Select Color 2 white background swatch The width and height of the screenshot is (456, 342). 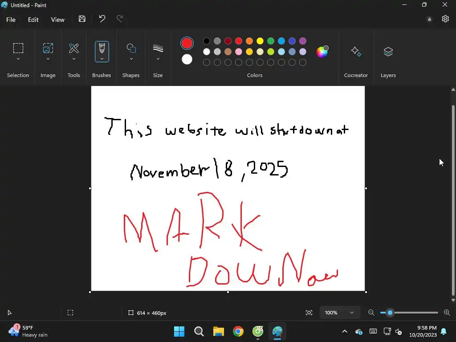pyautogui.click(x=187, y=59)
